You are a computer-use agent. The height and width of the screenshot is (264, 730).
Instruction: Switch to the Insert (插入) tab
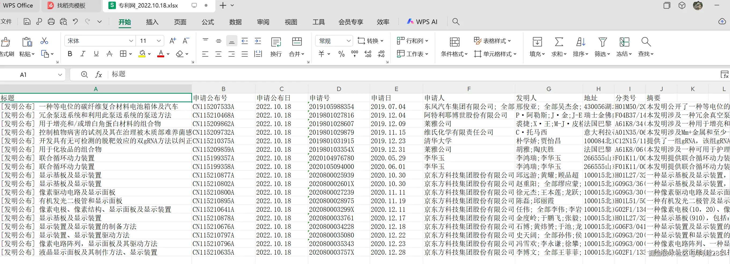(152, 22)
